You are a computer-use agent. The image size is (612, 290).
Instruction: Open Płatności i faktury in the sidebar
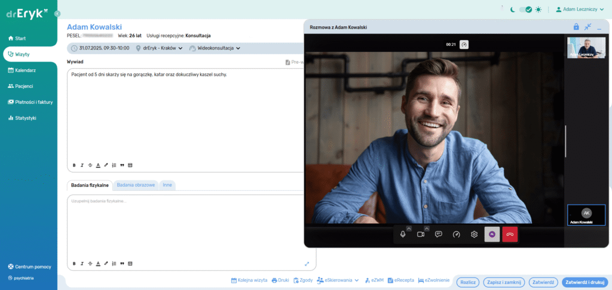pyautogui.click(x=29, y=102)
